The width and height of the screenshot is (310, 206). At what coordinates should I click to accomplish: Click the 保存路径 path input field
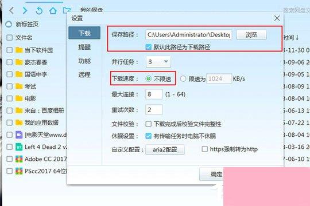click(x=189, y=35)
